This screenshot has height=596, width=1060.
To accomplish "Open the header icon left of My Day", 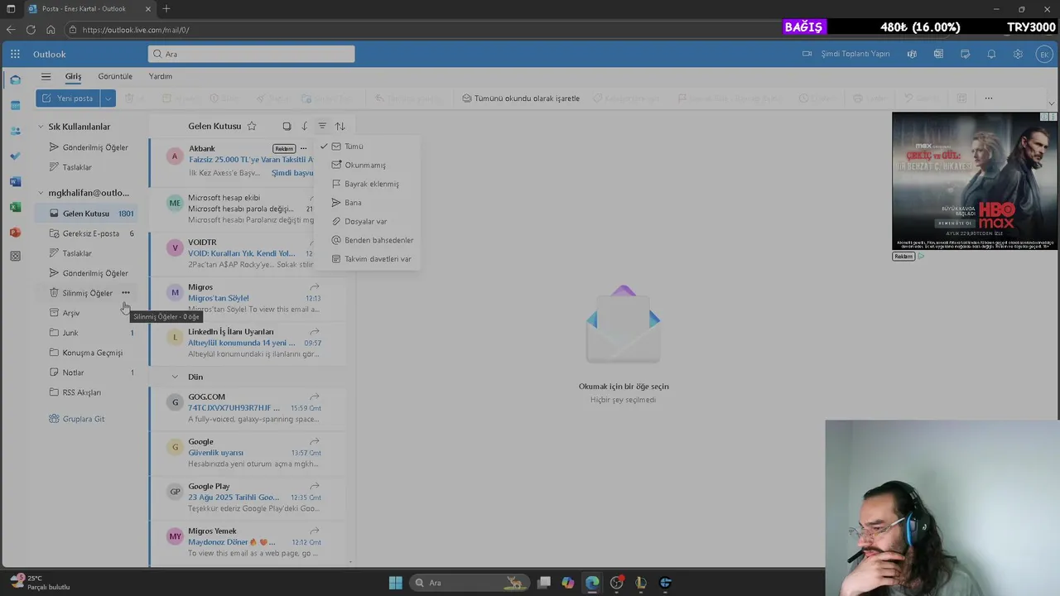I will pos(938,54).
